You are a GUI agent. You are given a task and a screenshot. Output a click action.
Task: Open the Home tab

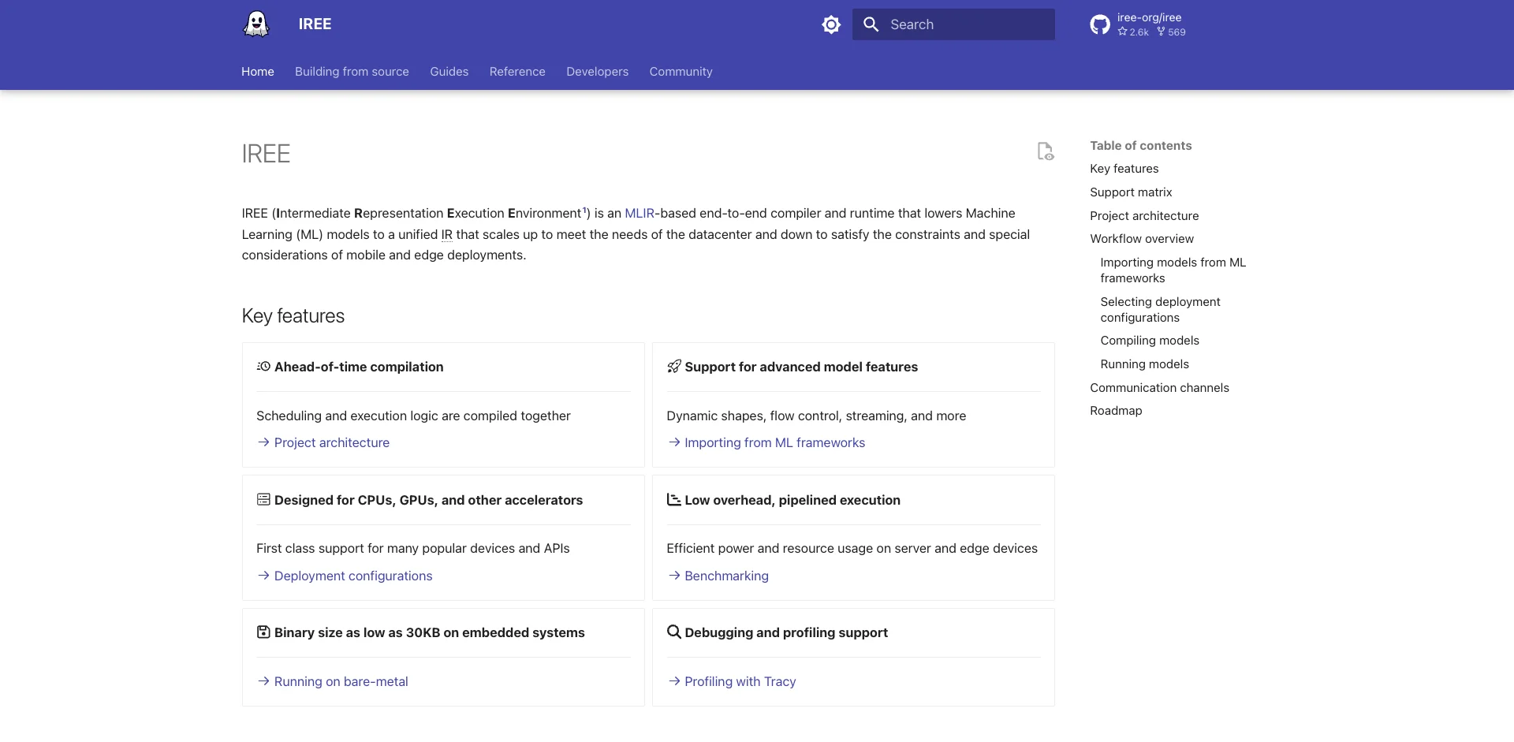(258, 72)
